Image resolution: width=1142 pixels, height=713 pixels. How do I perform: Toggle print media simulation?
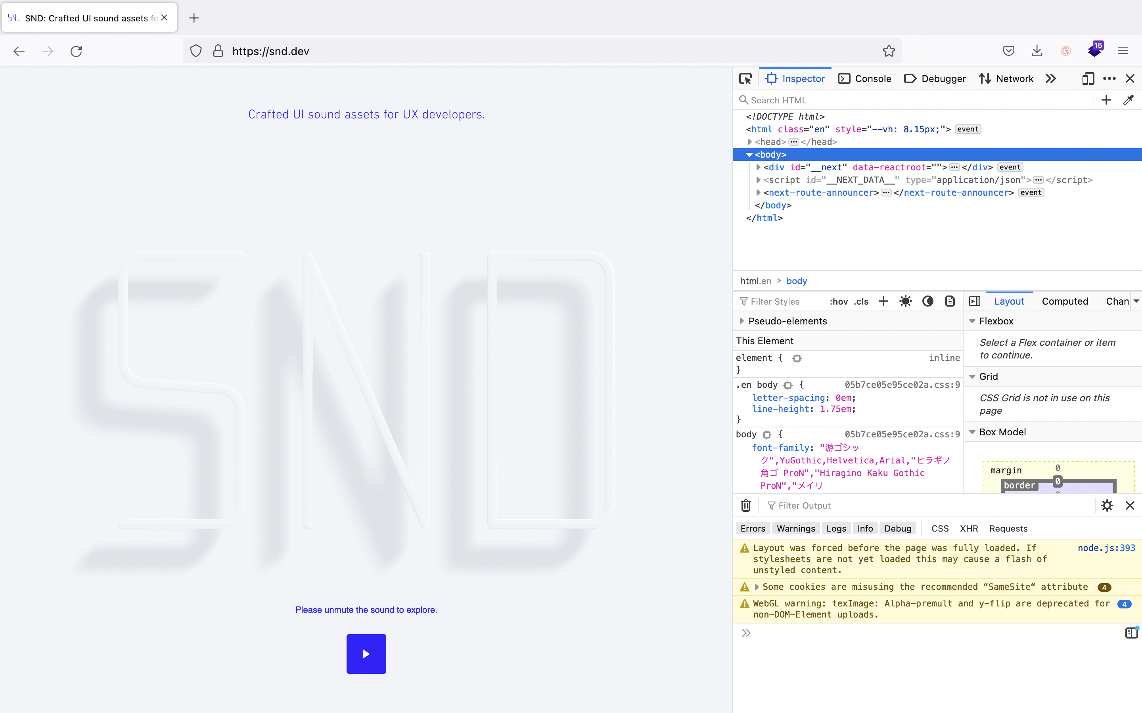(x=949, y=301)
